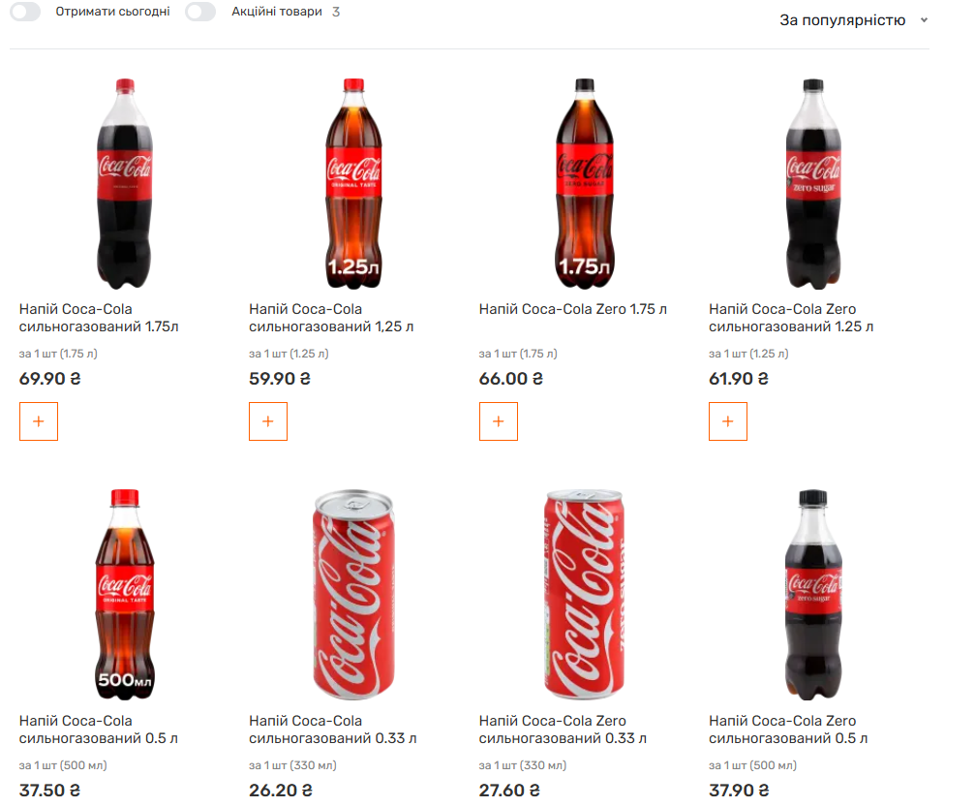Add Coca-Cola Zero 1.75 л plus icon

[498, 421]
